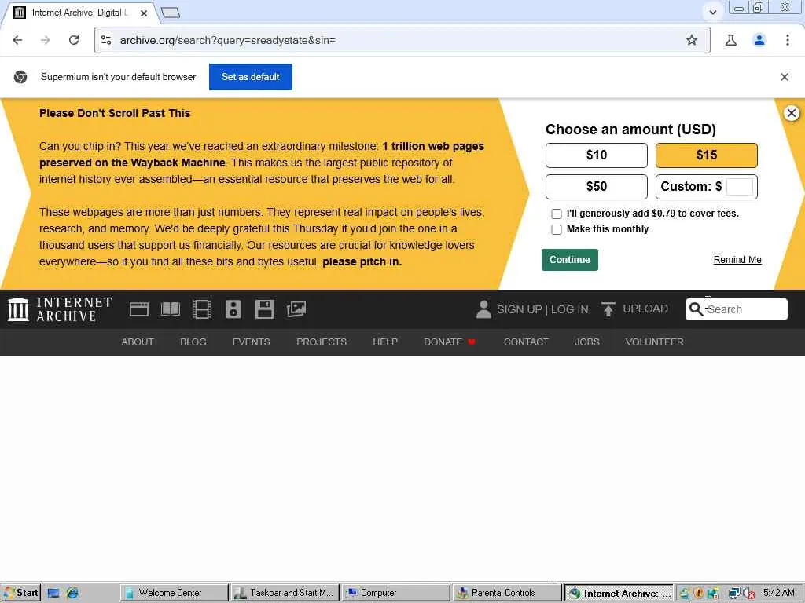Switch to Taskbar and Start Menu window
The width and height of the screenshot is (805, 603).
[285, 593]
